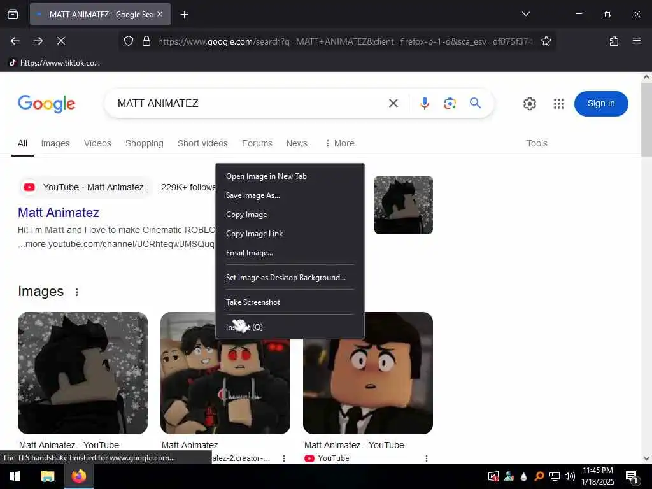Open File Explorer from taskbar

click(47, 476)
